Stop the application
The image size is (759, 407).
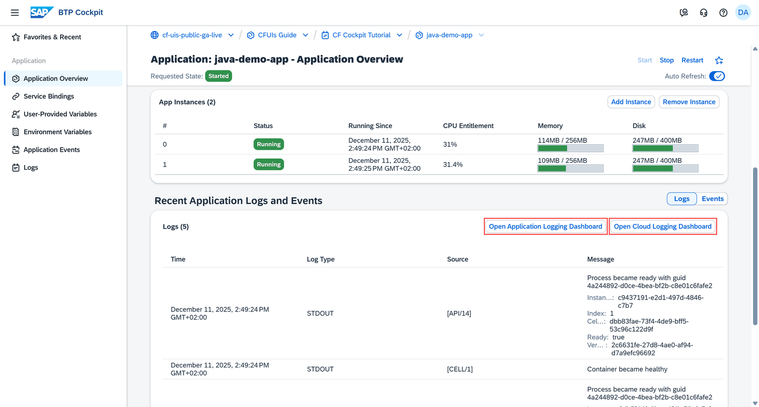pos(667,60)
